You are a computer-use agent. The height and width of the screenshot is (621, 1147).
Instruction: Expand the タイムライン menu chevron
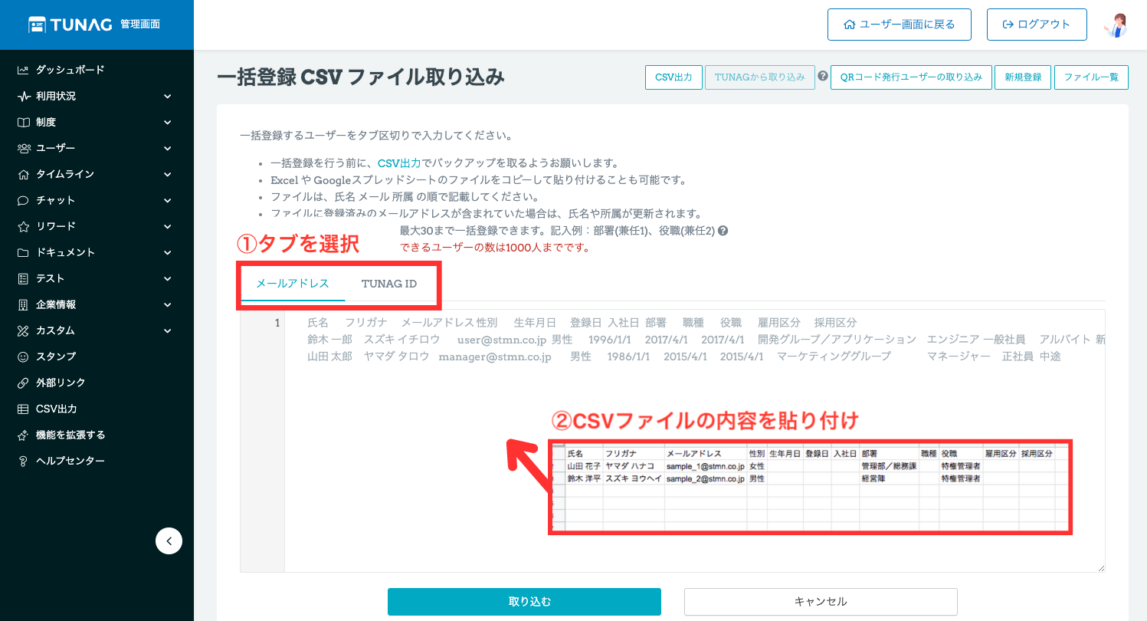(168, 174)
